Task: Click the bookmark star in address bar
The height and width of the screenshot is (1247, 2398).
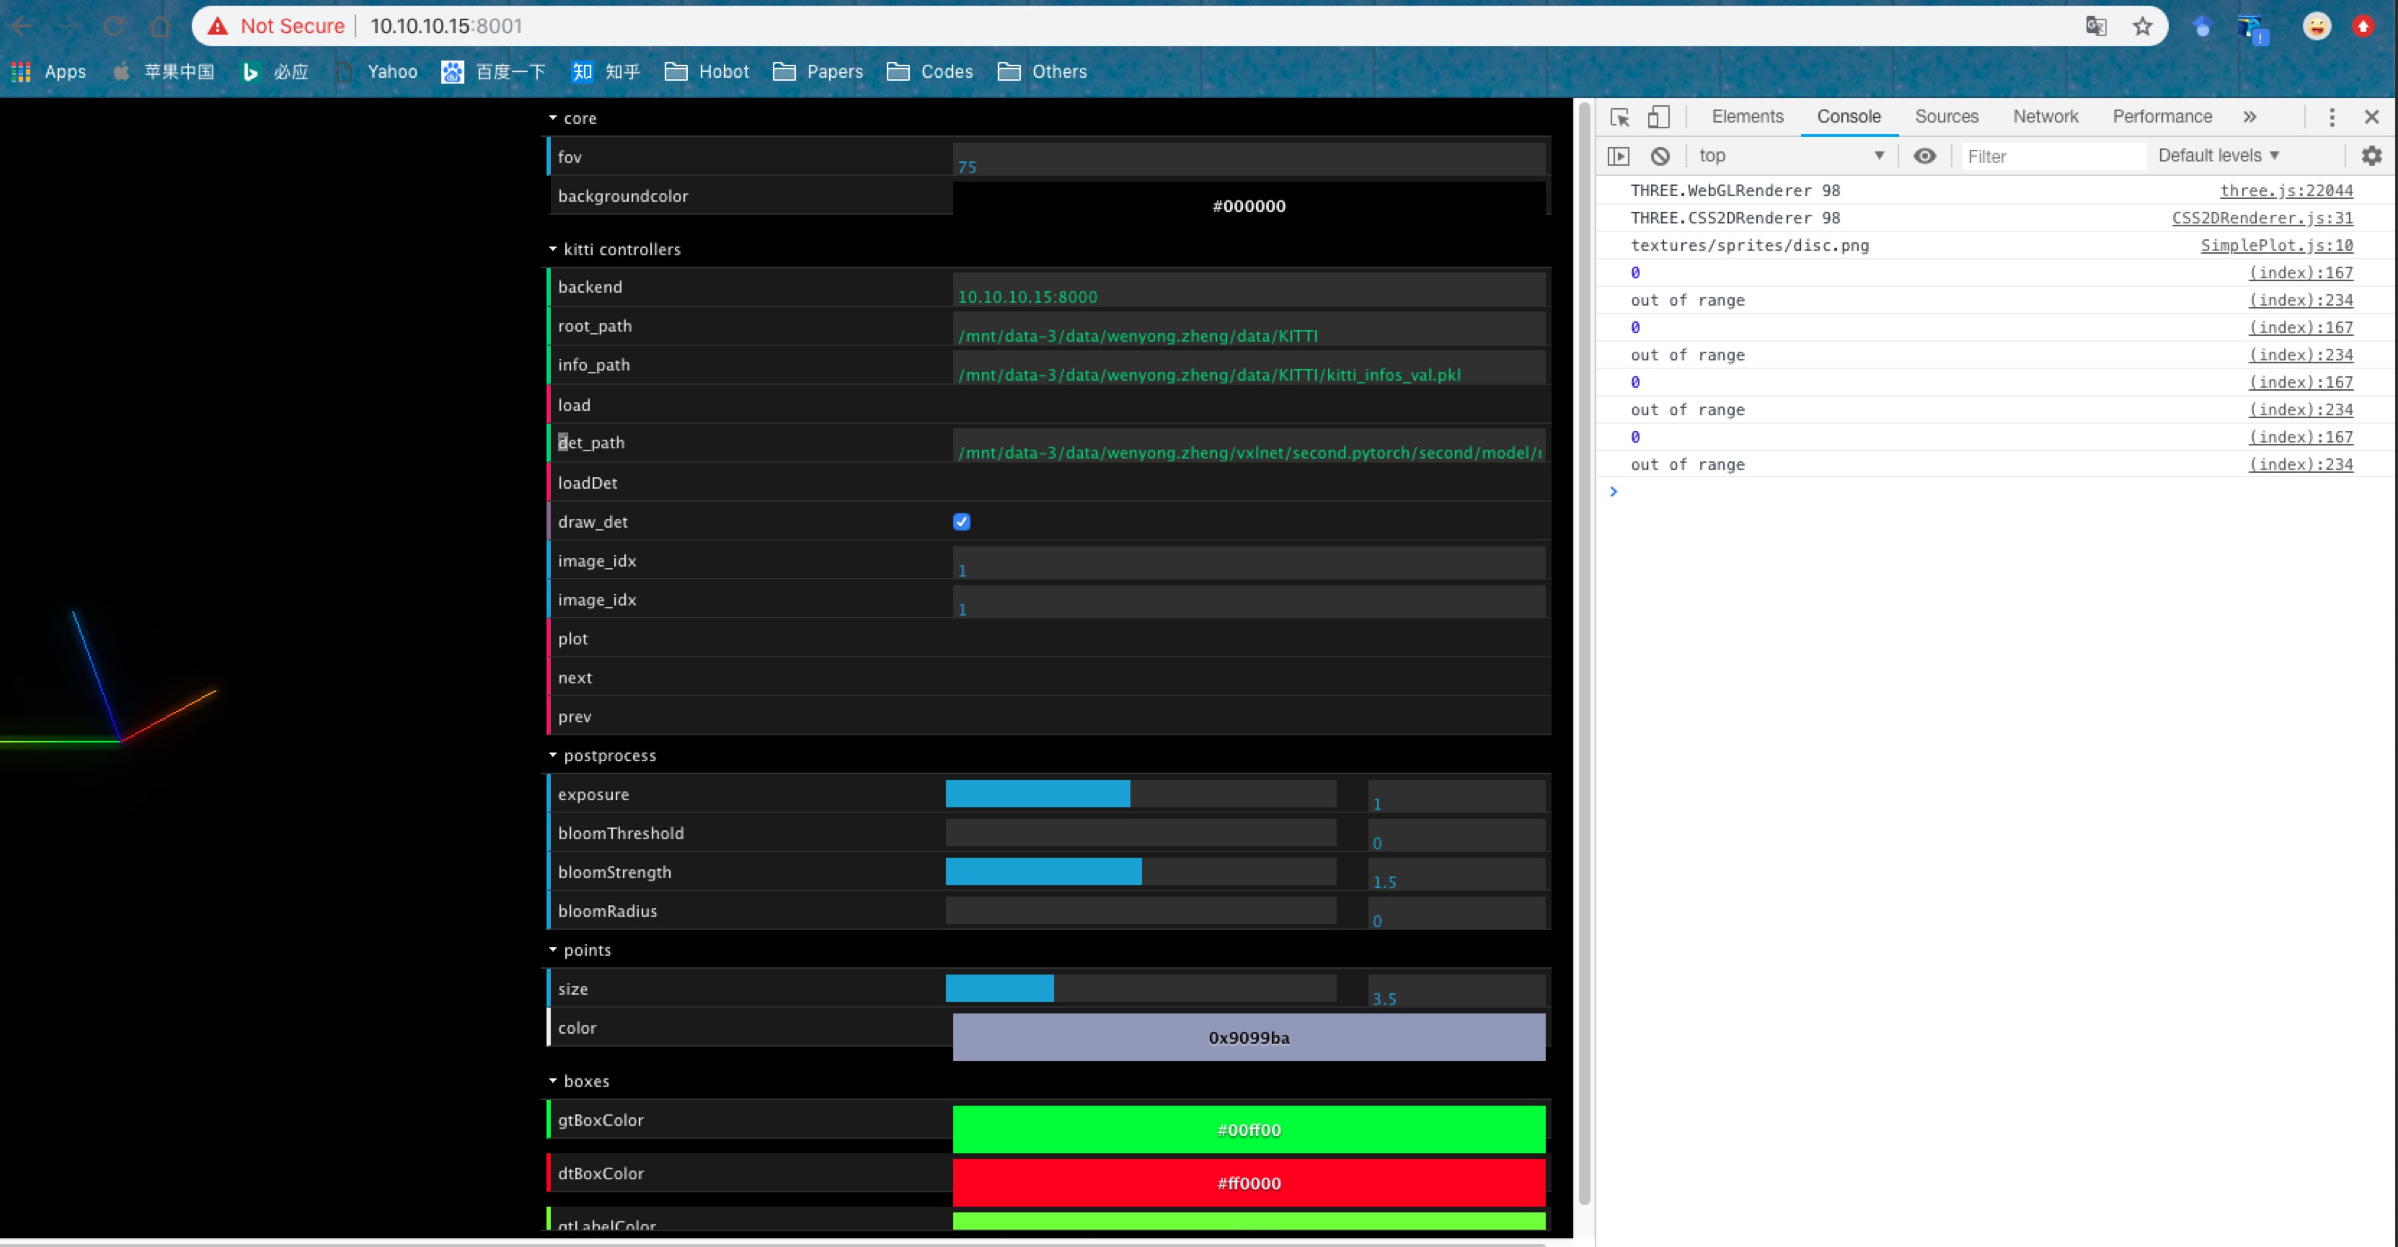Action: click(x=2142, y=25)
